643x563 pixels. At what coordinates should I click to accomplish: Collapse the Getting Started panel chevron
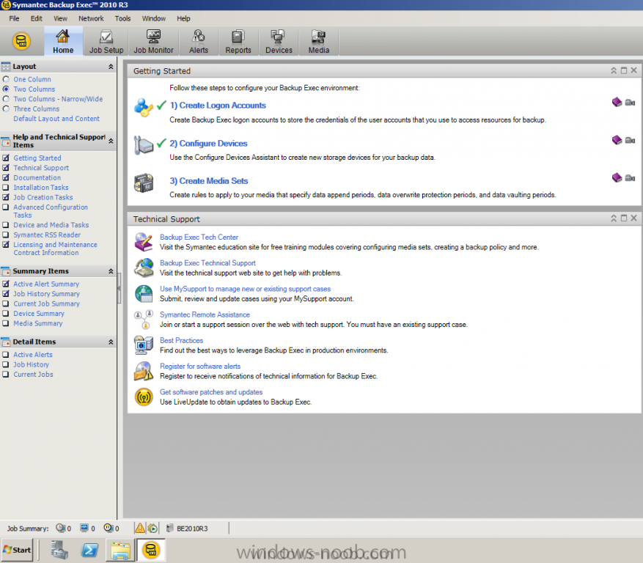614,70
